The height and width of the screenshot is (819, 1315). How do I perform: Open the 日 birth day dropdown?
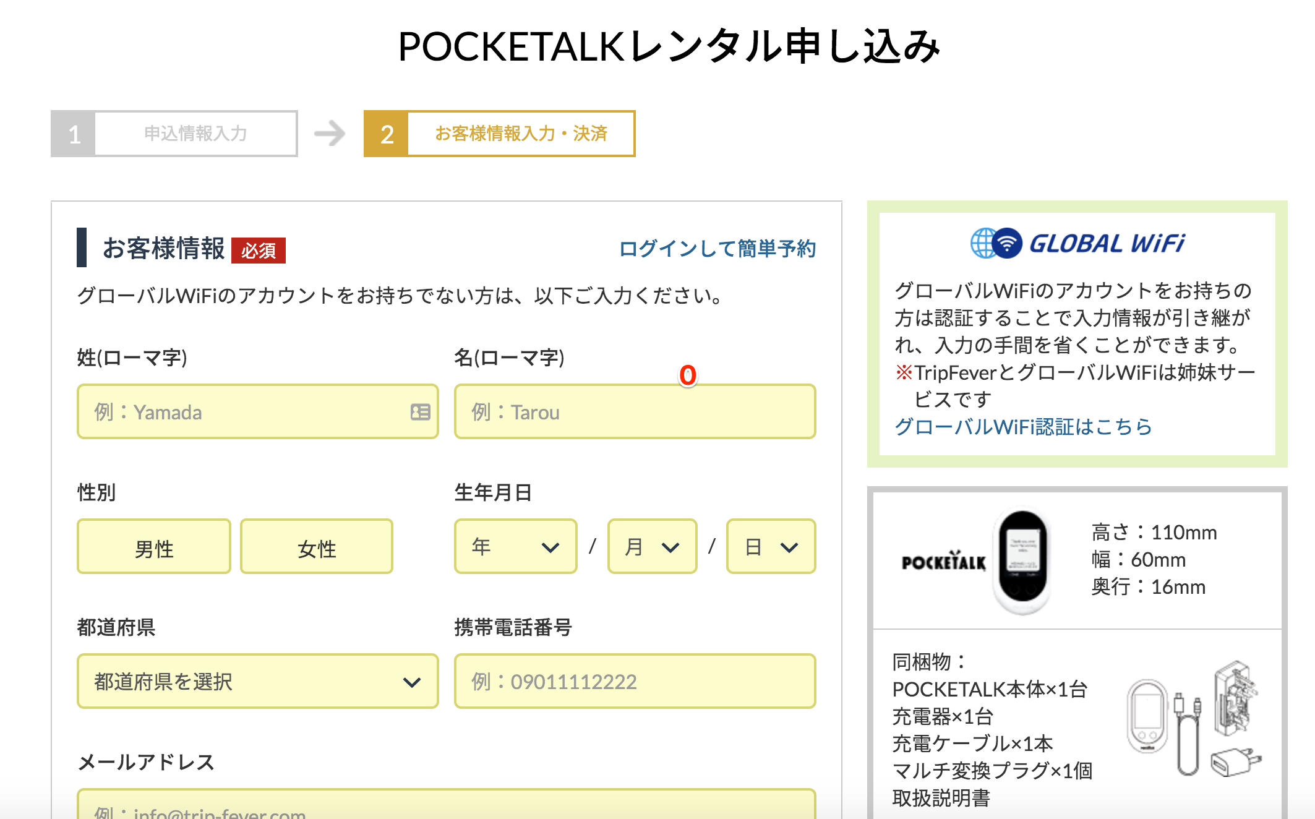[771, 546]
